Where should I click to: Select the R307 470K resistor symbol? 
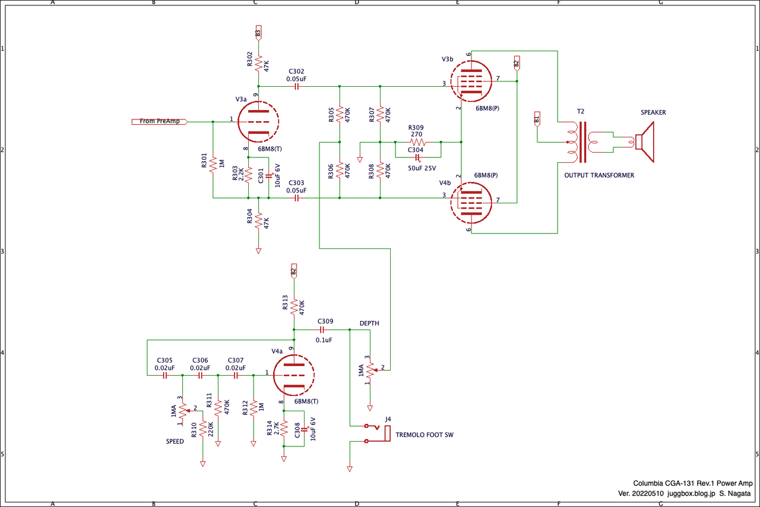click(x=380, y=114)
